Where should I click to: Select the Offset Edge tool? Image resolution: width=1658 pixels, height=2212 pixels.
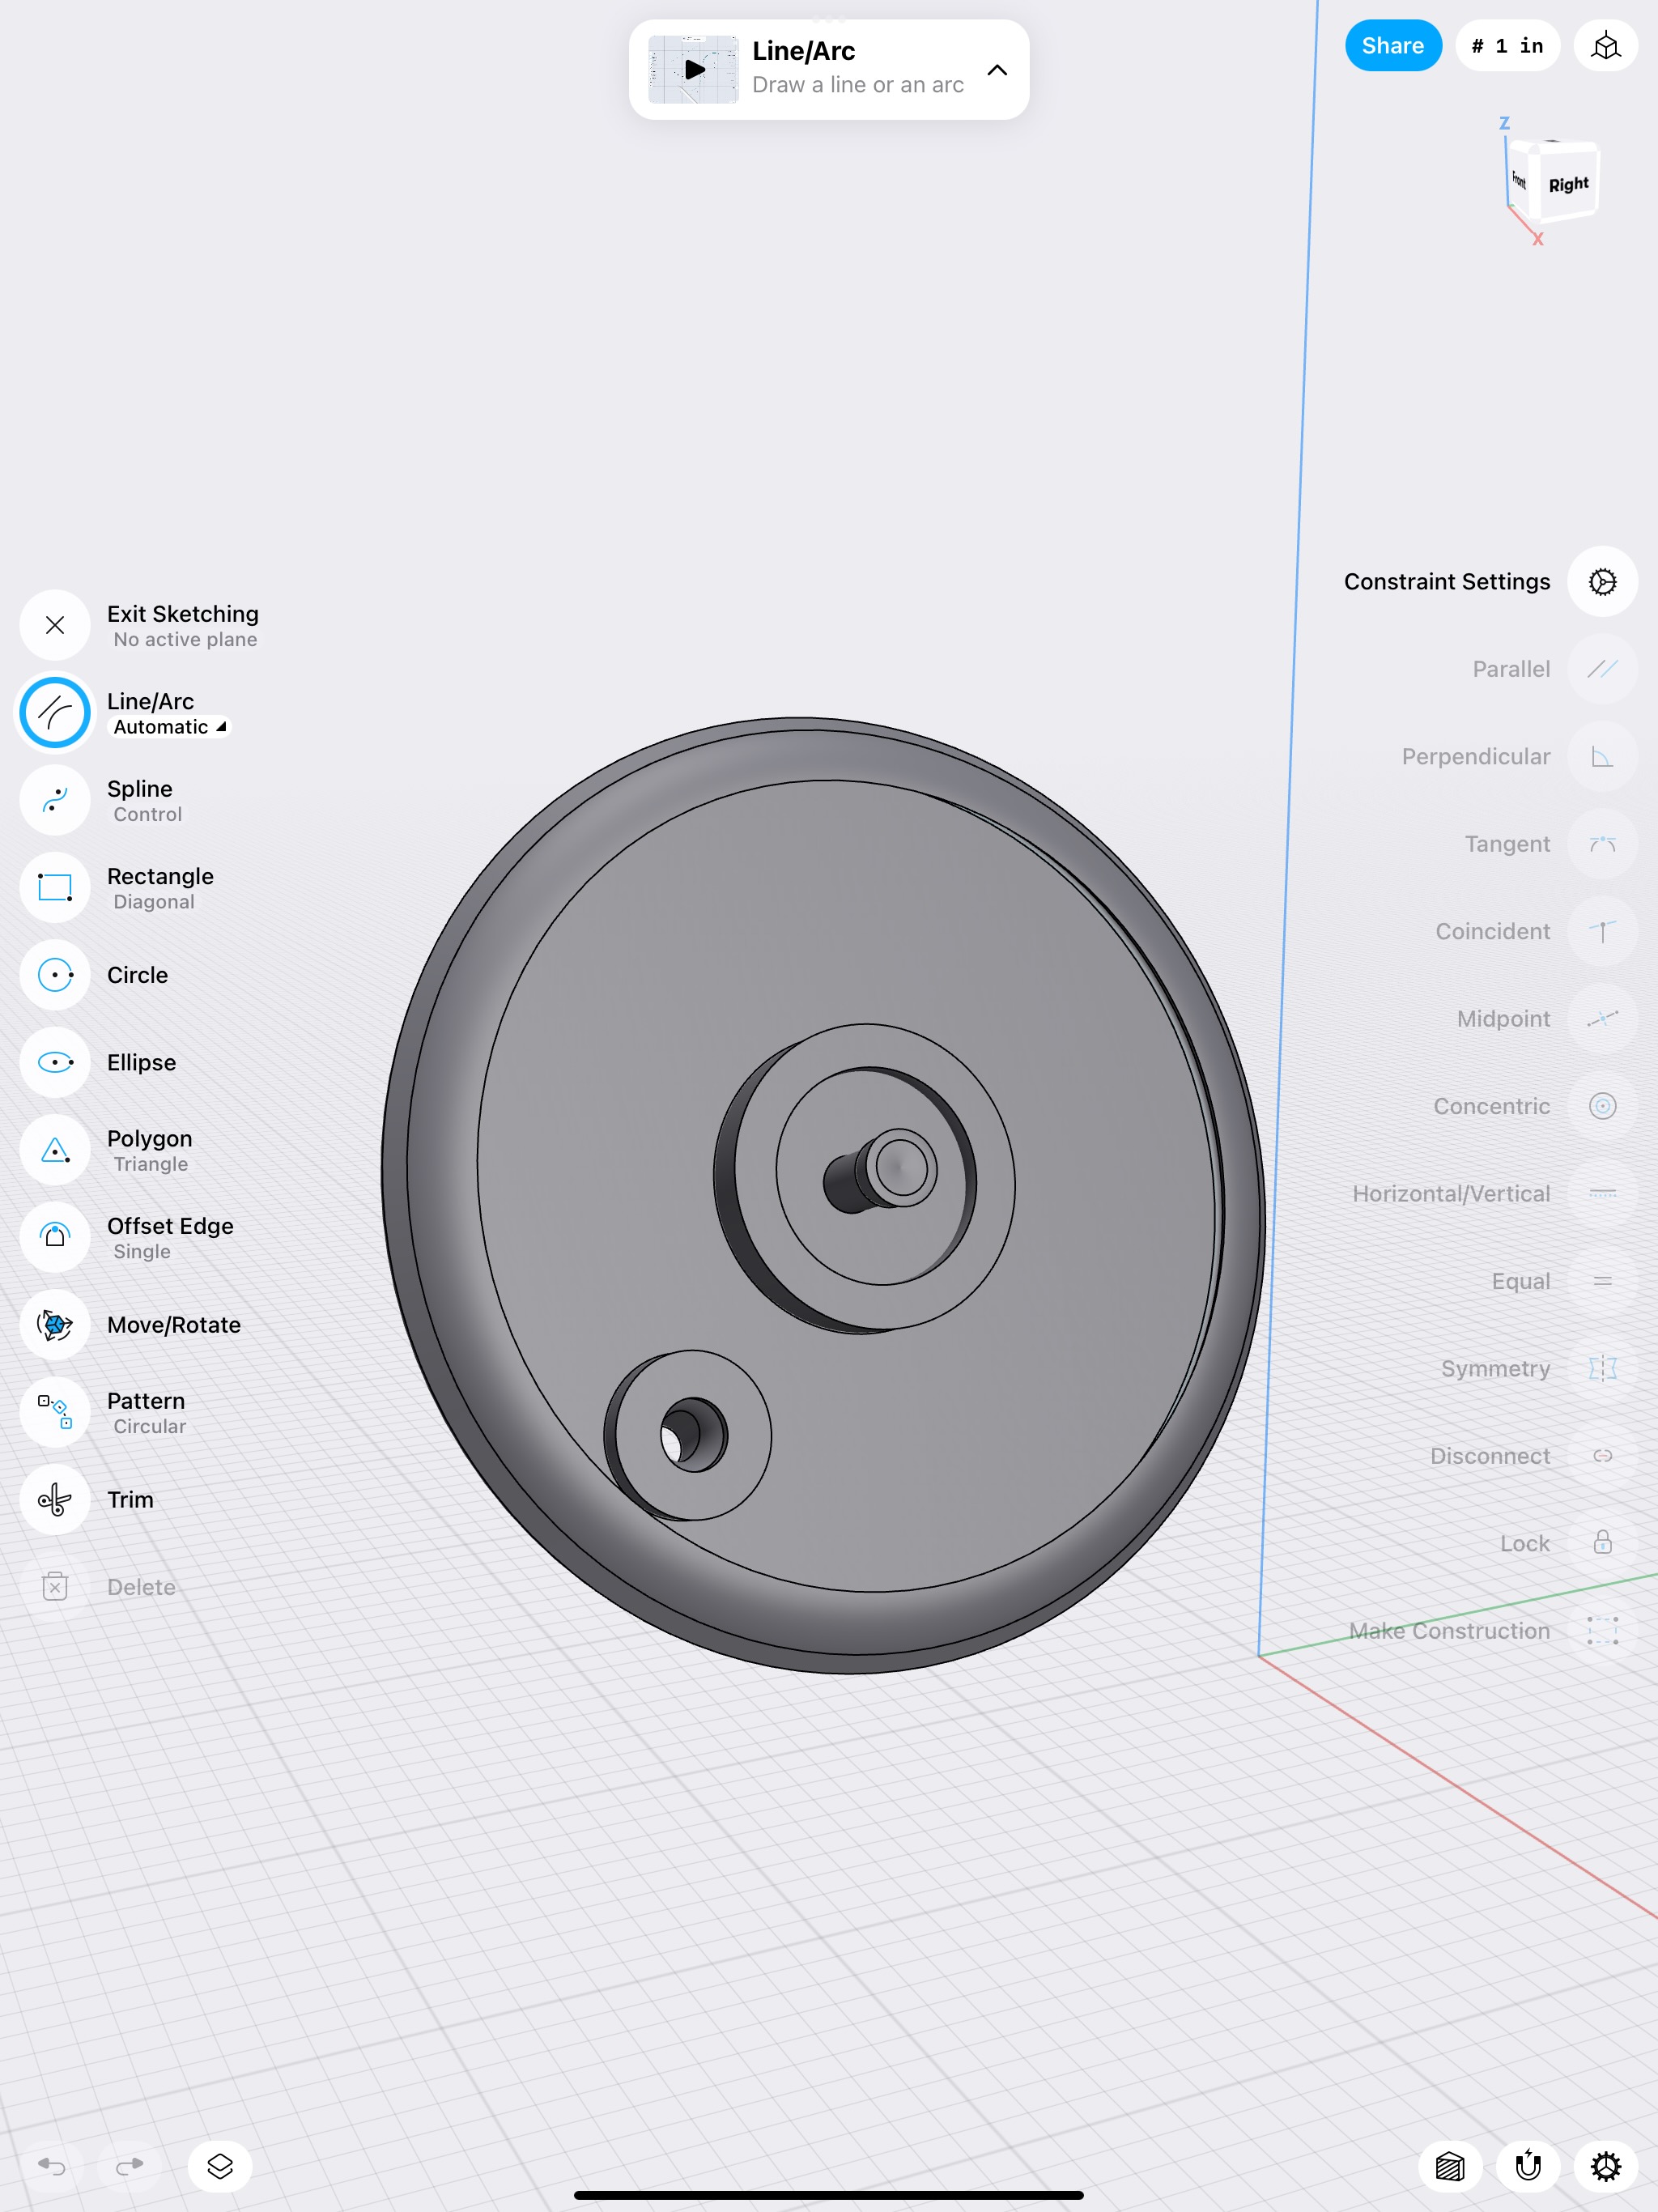(55, 1237)
